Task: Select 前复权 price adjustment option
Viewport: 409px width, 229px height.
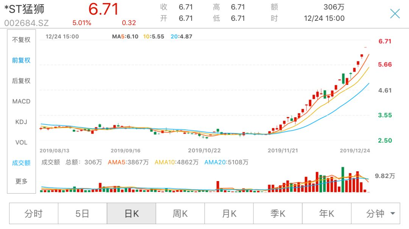Action: (x=21, y=60)
